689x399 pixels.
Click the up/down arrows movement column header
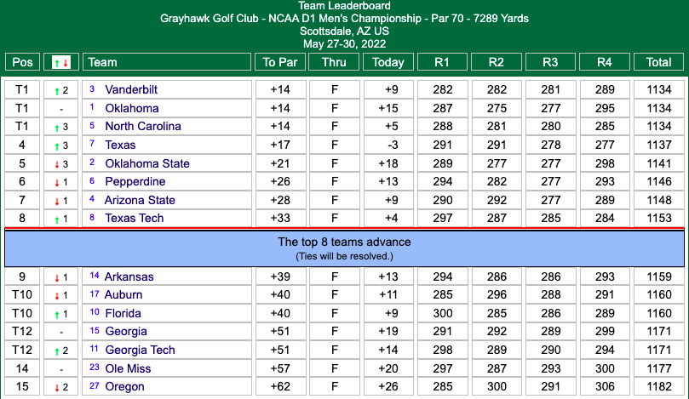click(60, 62)
